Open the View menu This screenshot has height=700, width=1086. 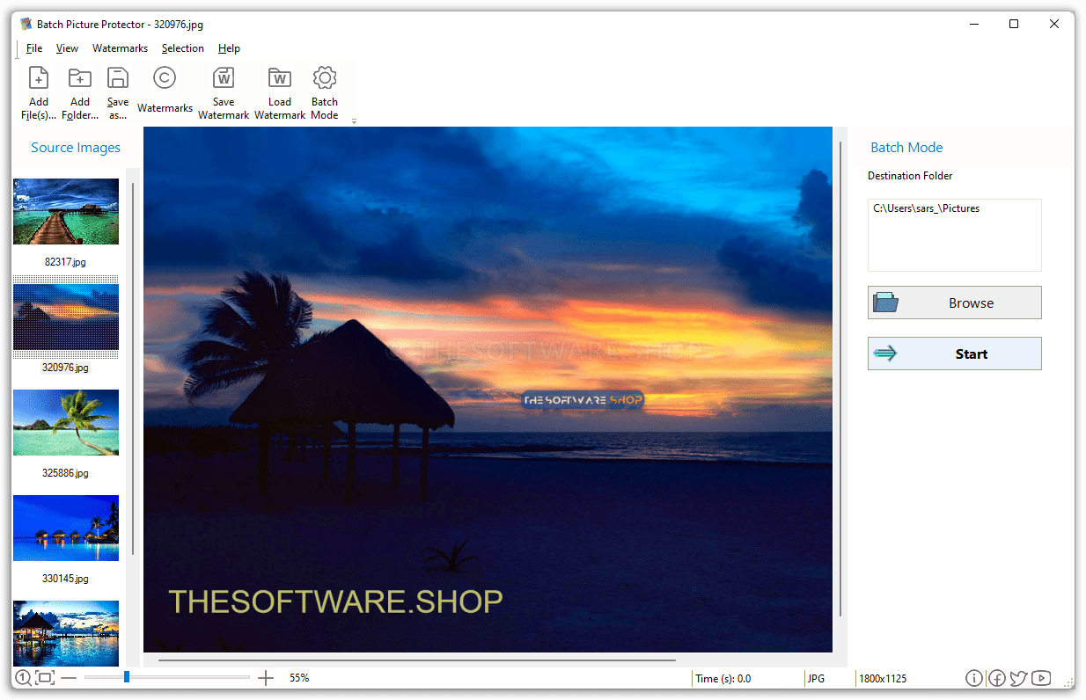tap(67, 48)
